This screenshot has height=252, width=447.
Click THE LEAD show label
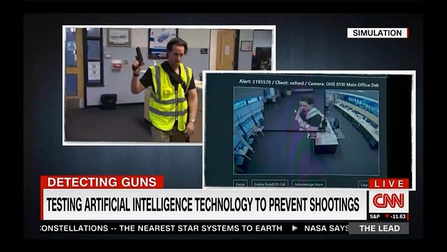[x=379, y=228]
